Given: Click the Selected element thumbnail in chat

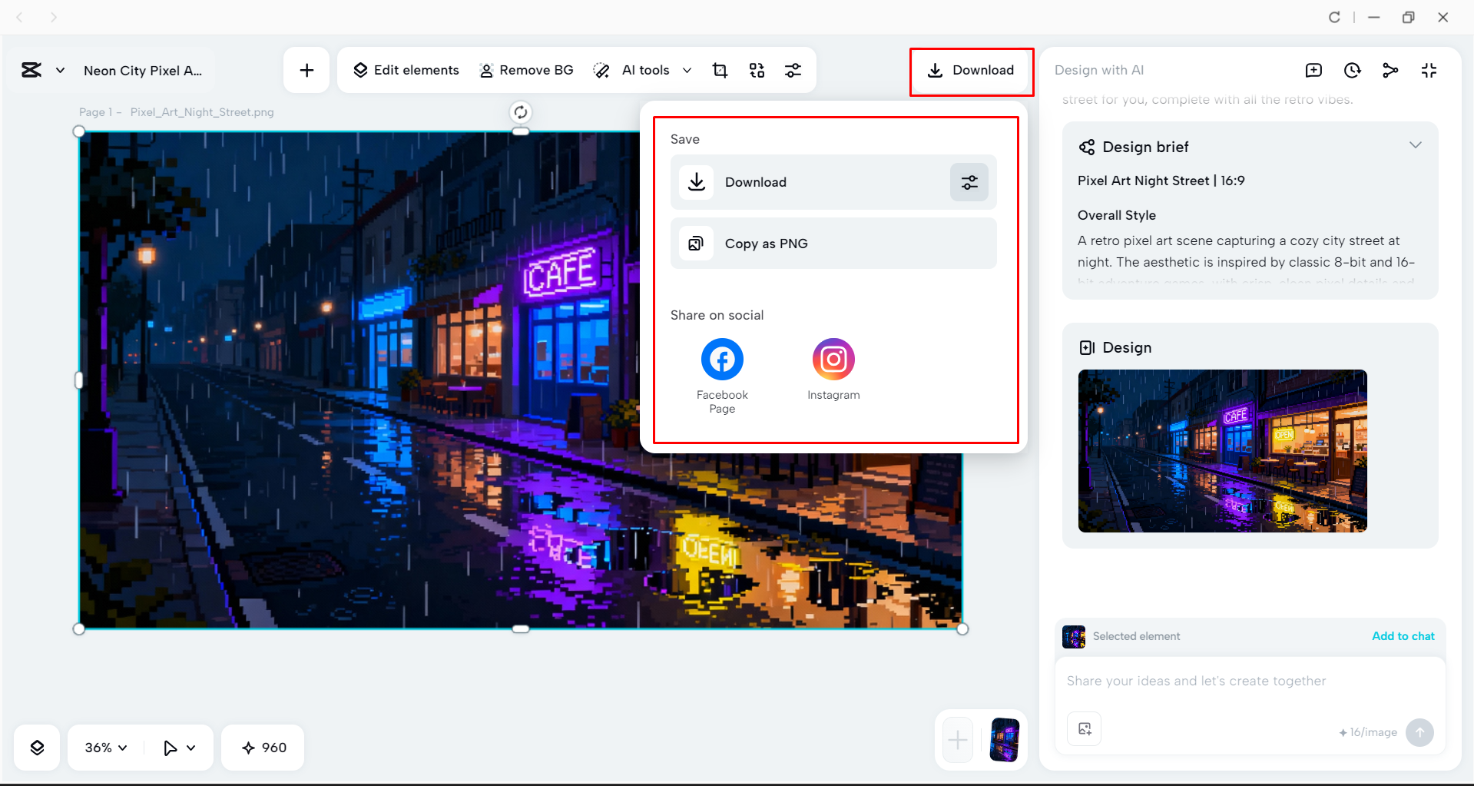Looking at the screenshot, I should pos(1073,636).
